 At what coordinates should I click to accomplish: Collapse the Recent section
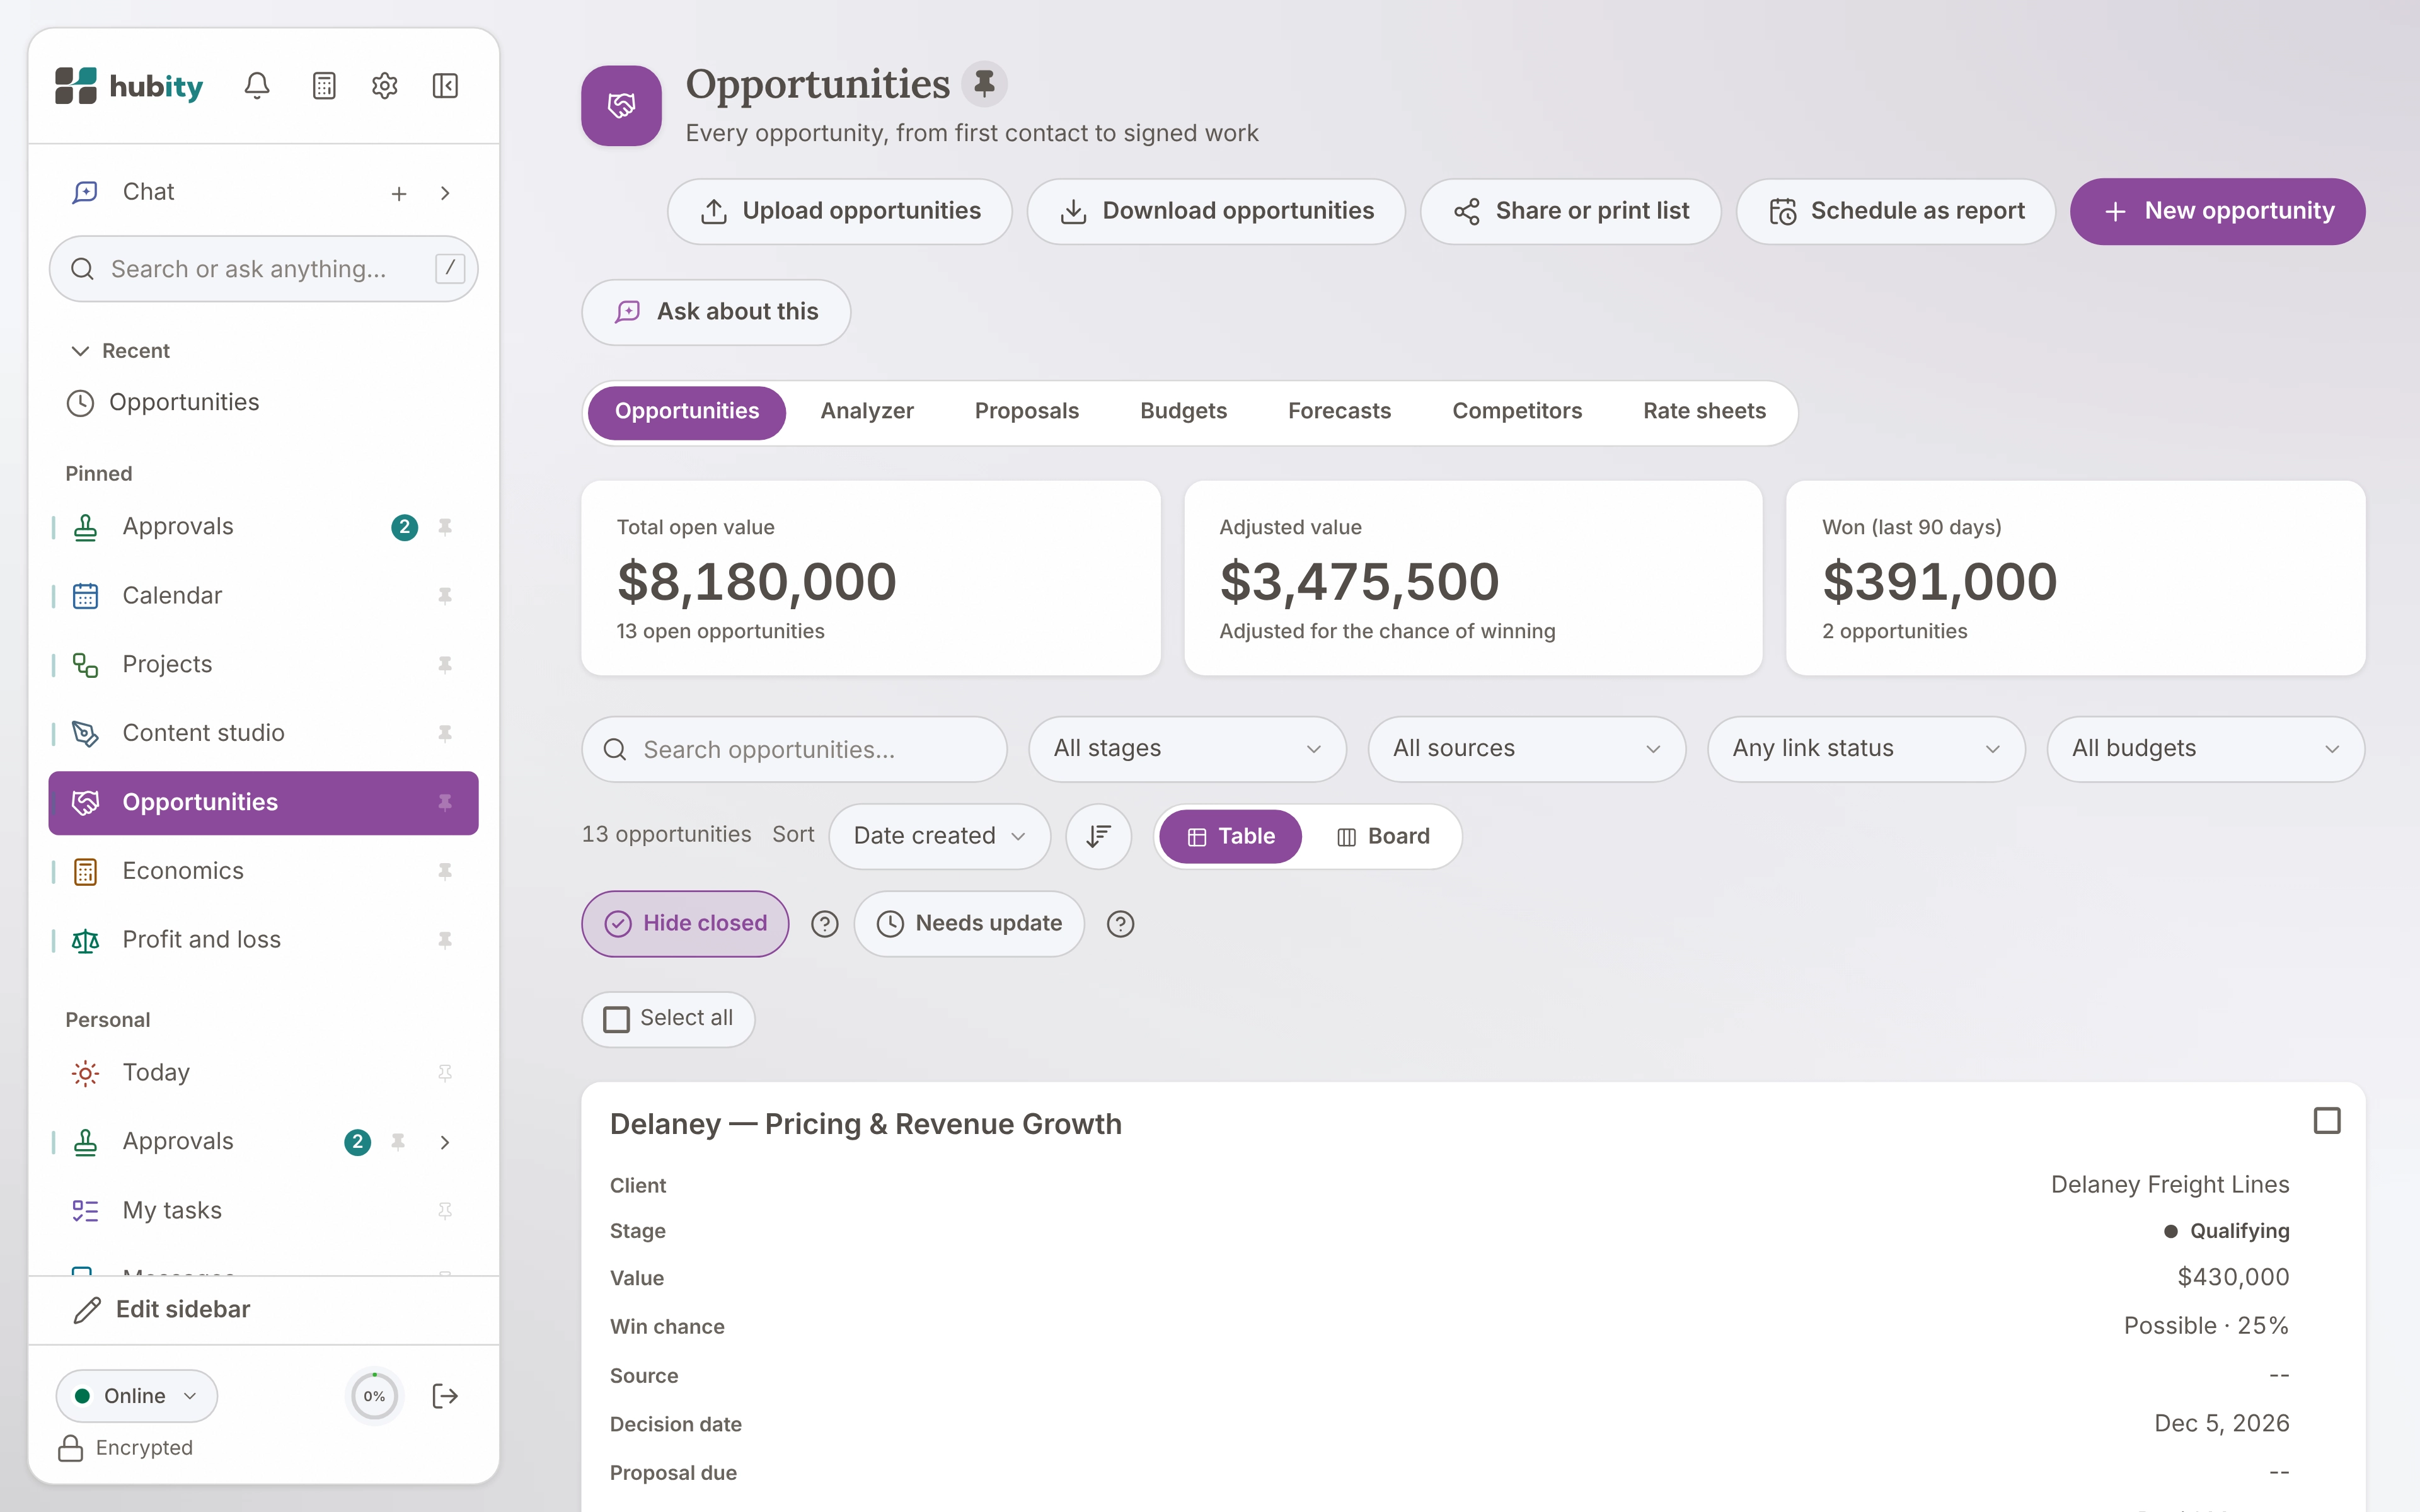pyautogui.click(x=120, y=351)
